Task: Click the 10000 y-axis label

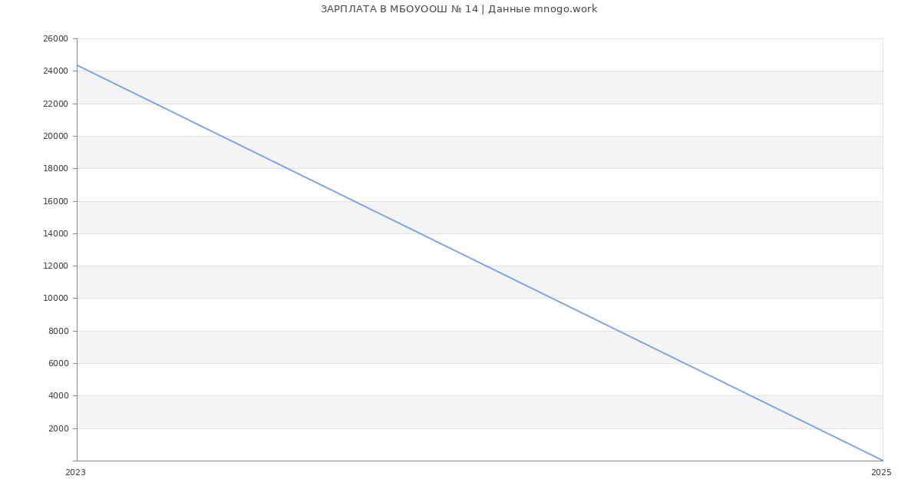Action: [x=55, y=298]
